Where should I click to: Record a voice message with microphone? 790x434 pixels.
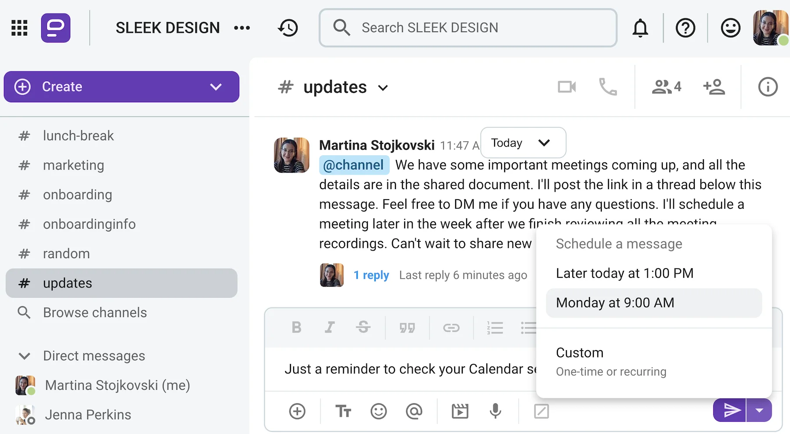pos(496,411)
